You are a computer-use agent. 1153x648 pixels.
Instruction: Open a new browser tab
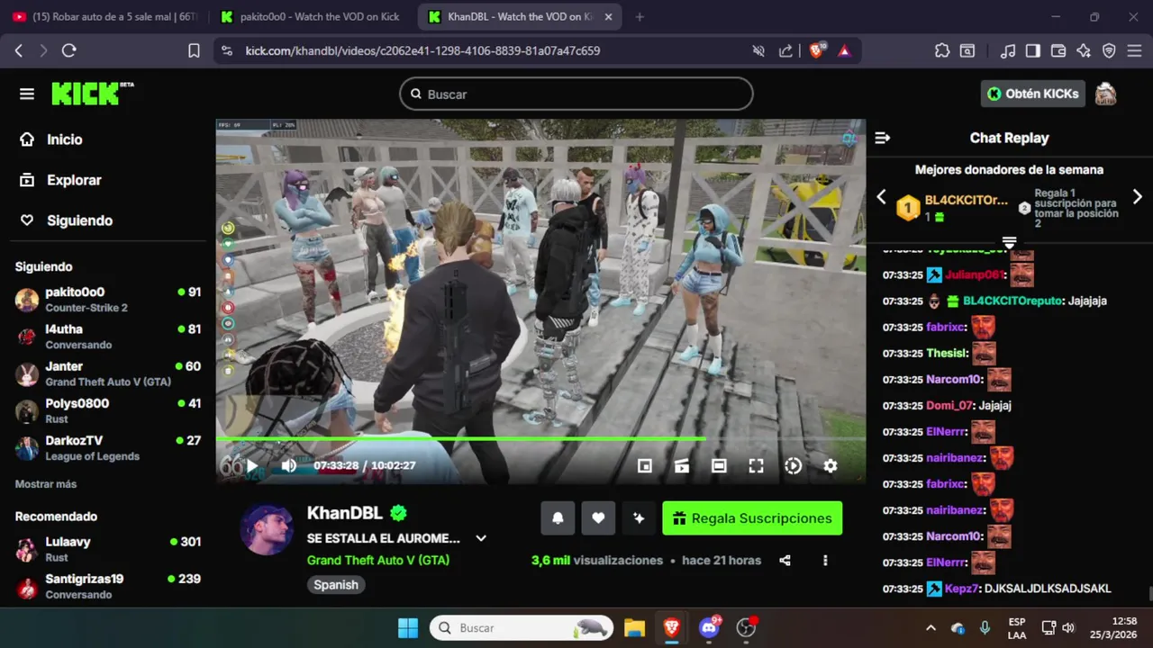[640, 17]
